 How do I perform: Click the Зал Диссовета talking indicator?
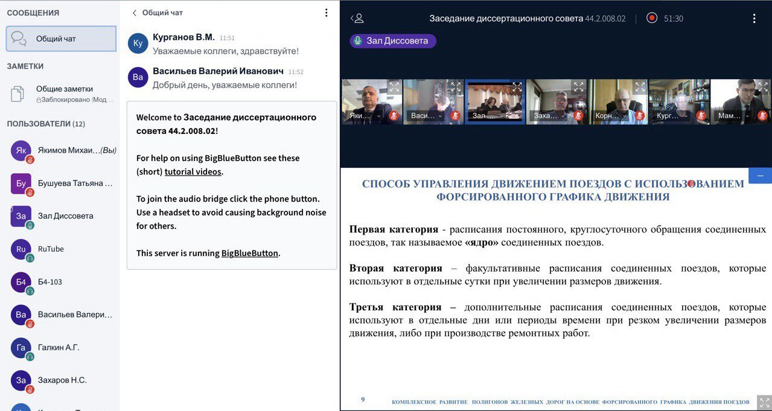pos(392,40)
